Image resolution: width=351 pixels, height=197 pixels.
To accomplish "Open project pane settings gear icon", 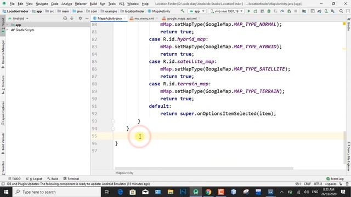I will [x=80, y=18].
